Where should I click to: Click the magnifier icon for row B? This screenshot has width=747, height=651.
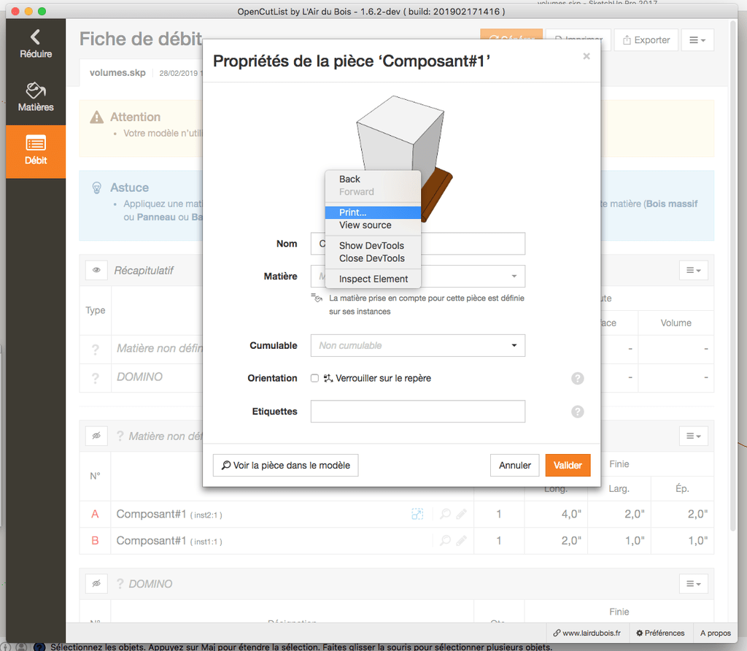446,541
